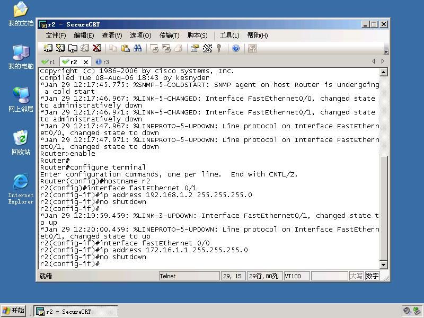Open the 开始 Start button

pos(14,311)
